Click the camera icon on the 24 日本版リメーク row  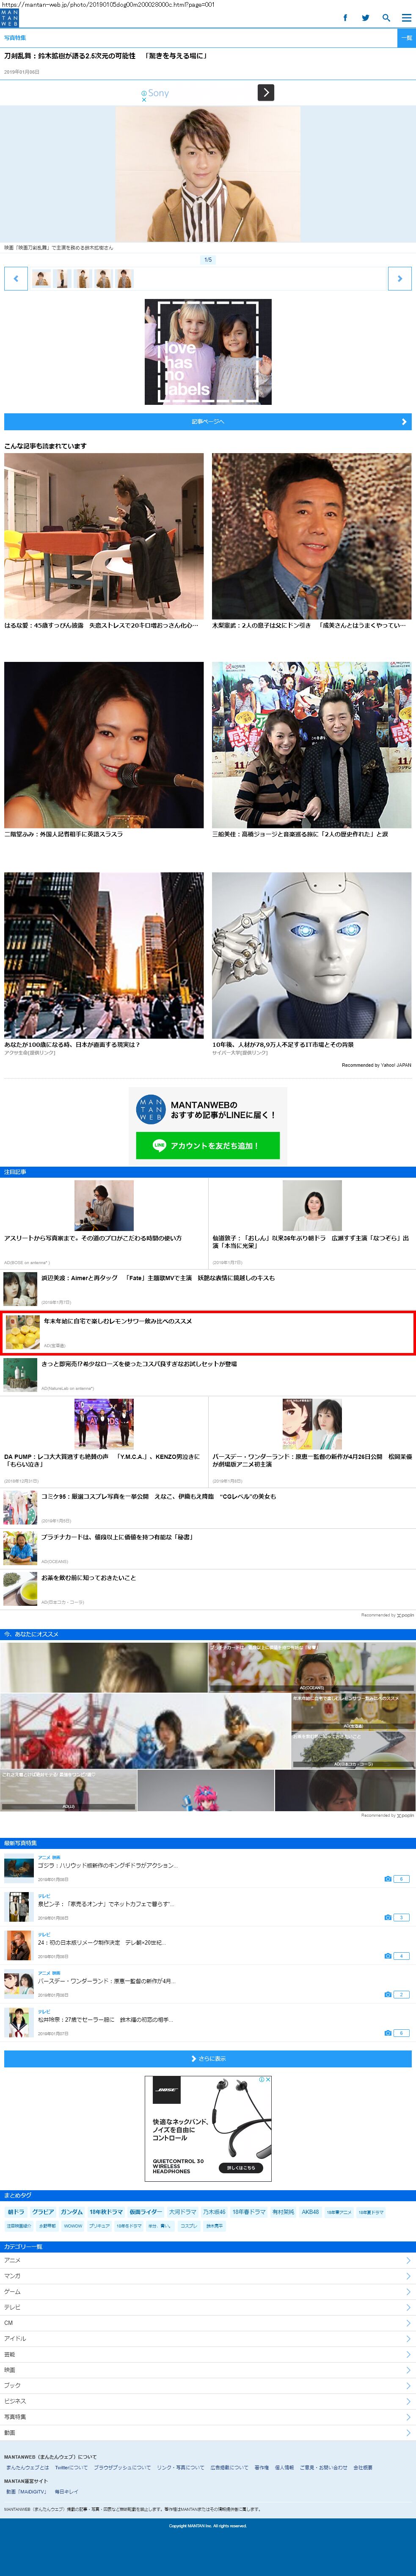388,1956
